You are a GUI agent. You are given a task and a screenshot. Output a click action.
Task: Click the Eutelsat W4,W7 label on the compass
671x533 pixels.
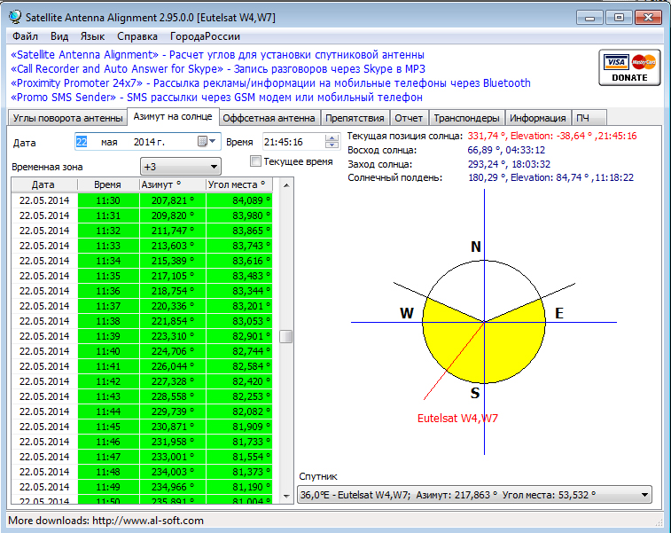pyautogui.click(x=457, y=419)
